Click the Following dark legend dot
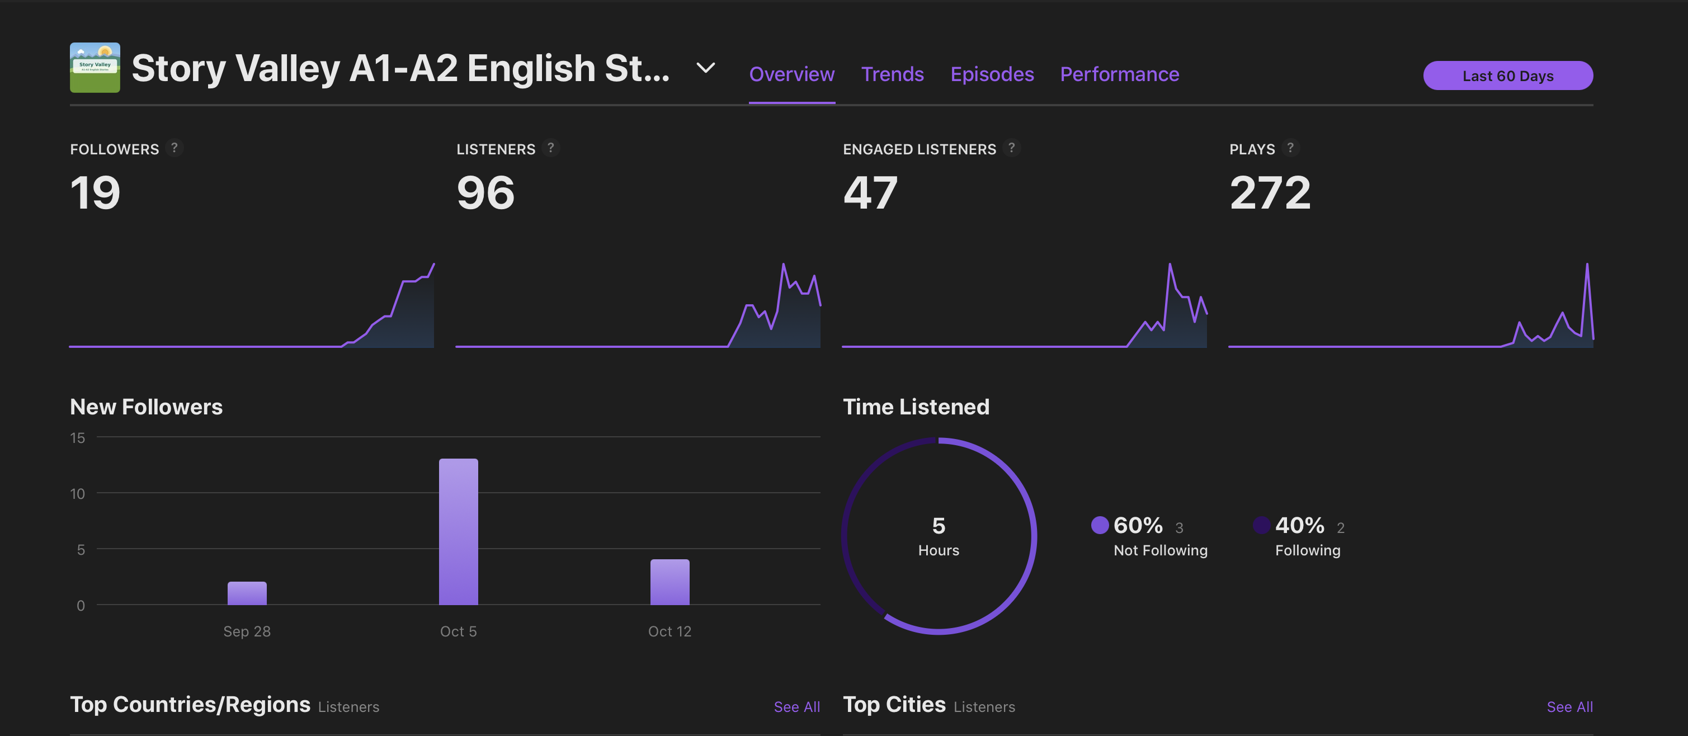Viewport: 1688px width, 736px height. 1261,525
